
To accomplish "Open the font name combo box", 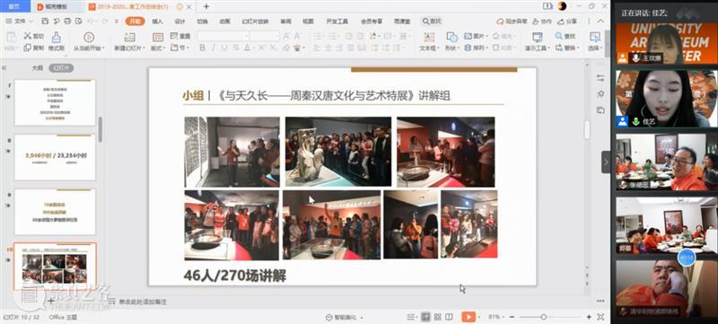I will click(x=223, y=36).
